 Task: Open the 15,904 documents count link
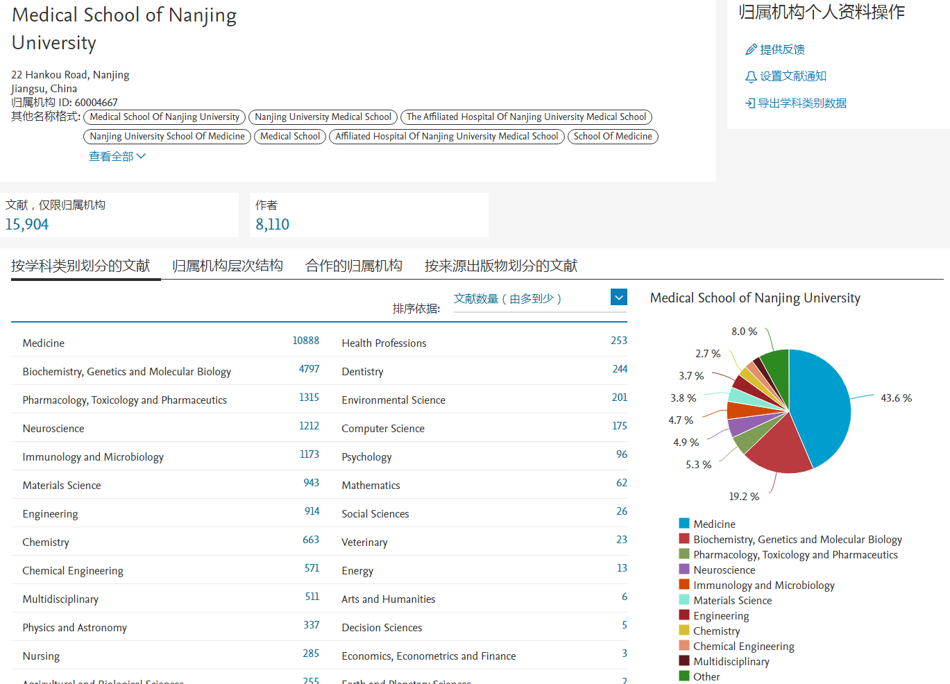tap(27, 224)
